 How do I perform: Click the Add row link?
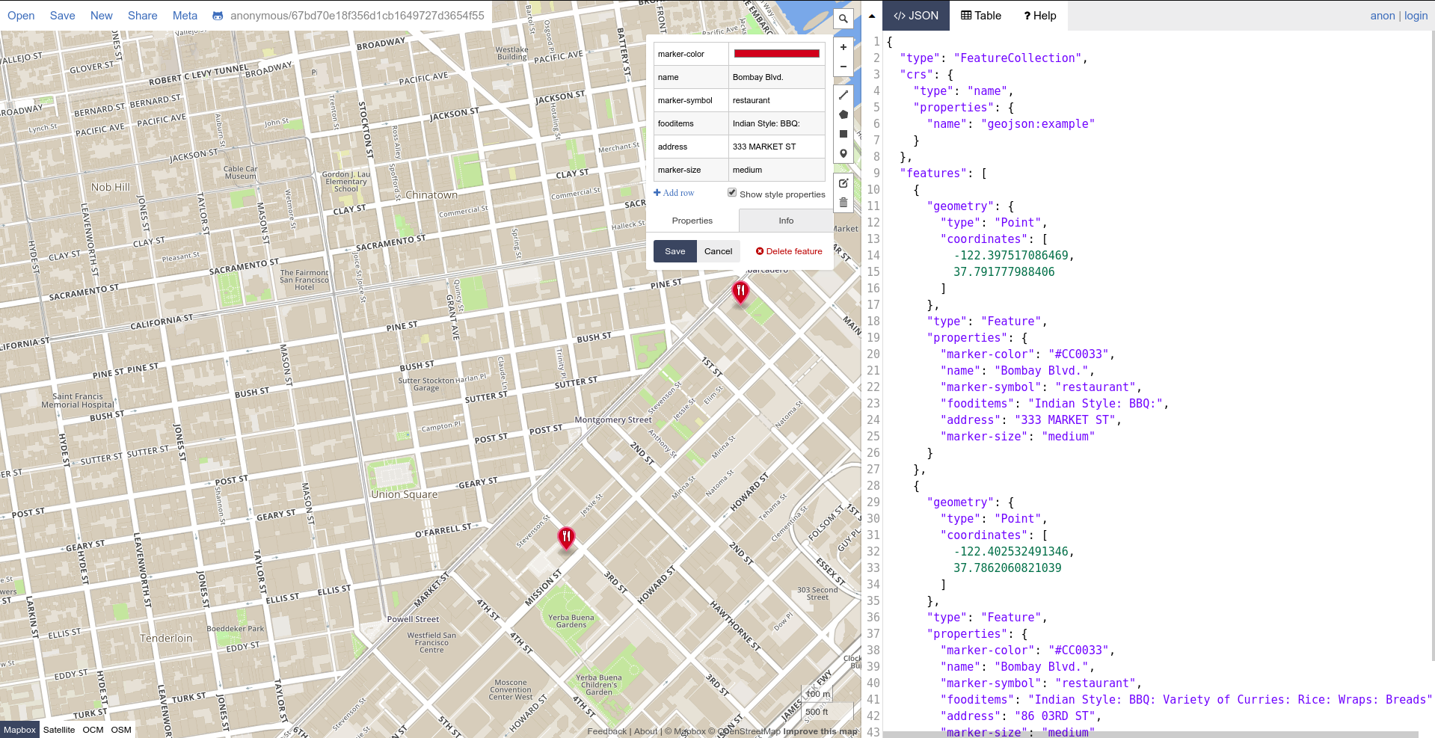click(672, 192)
